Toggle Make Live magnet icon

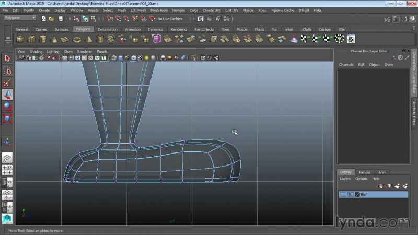(x=152, y=19)
